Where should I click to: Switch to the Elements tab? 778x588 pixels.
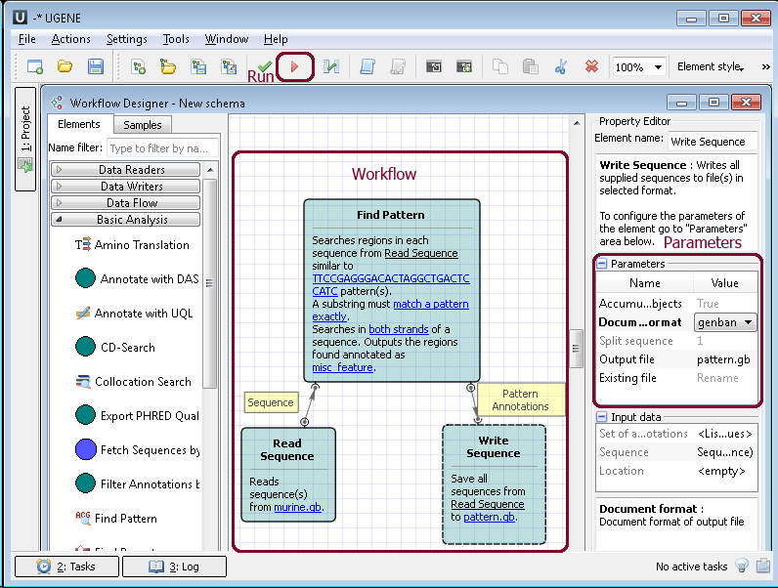(79, 124)
